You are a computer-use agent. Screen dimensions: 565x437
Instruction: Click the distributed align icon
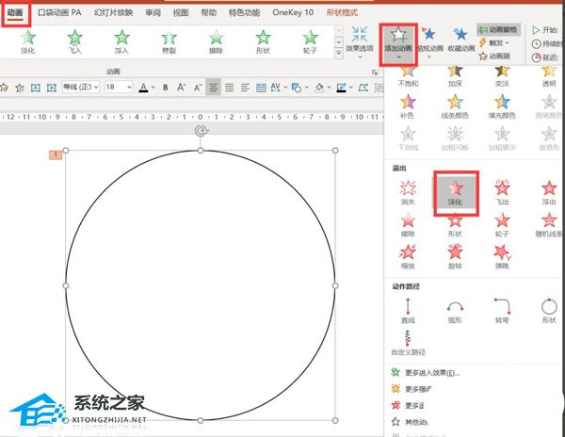pos(261,88)
